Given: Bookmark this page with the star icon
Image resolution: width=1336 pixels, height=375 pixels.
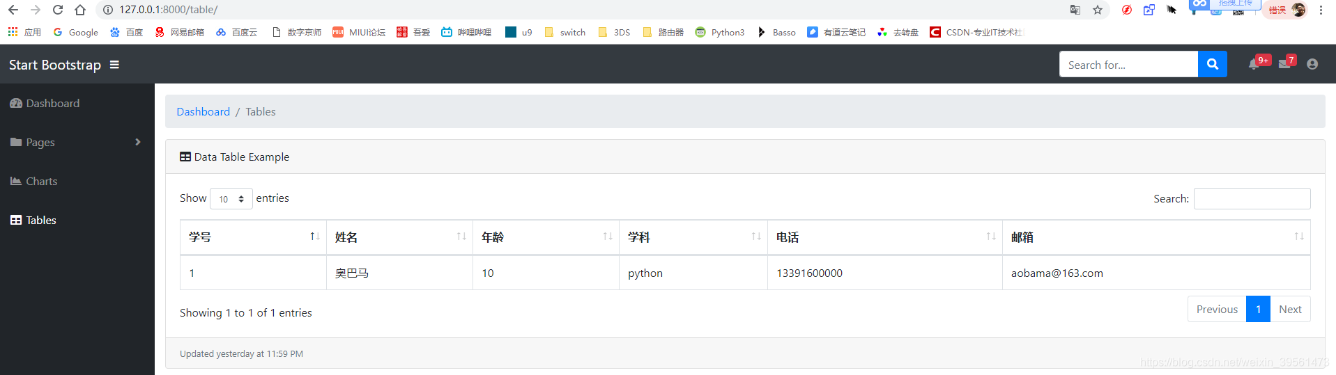Looking at the screenshot, I should (1098, 10).
